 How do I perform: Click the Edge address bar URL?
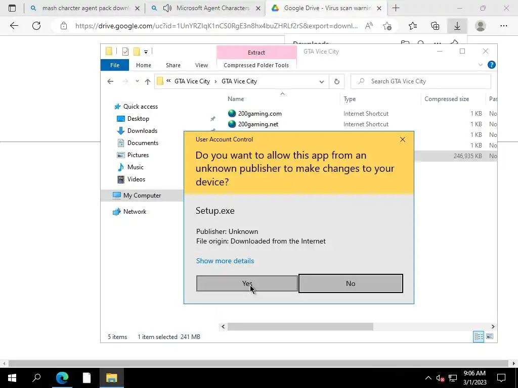[217, 26]
